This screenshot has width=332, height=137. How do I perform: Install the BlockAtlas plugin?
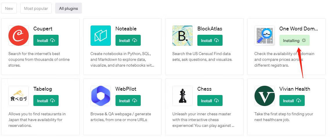[x=210, y=40]
